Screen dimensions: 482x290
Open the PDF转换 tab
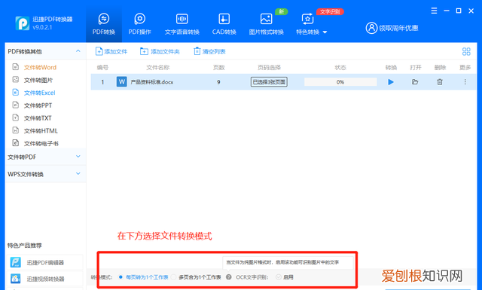tap(104, 24)
